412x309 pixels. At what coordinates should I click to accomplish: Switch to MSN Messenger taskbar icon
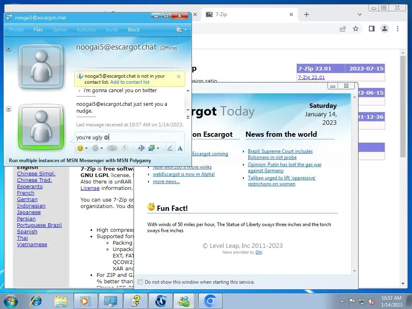(184, 301)
